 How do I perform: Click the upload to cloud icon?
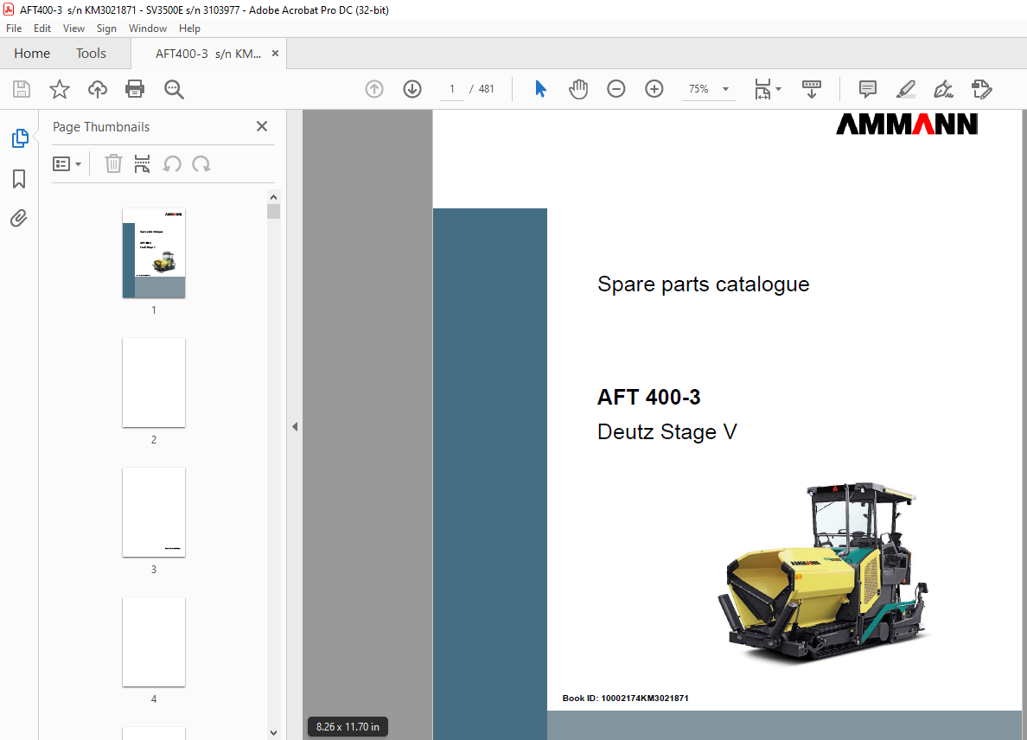pyautogui.click(x=98, y=89)
